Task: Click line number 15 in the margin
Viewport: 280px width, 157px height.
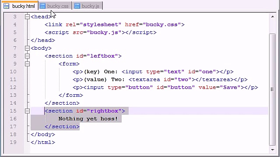Action: click(x=13, y=111)
